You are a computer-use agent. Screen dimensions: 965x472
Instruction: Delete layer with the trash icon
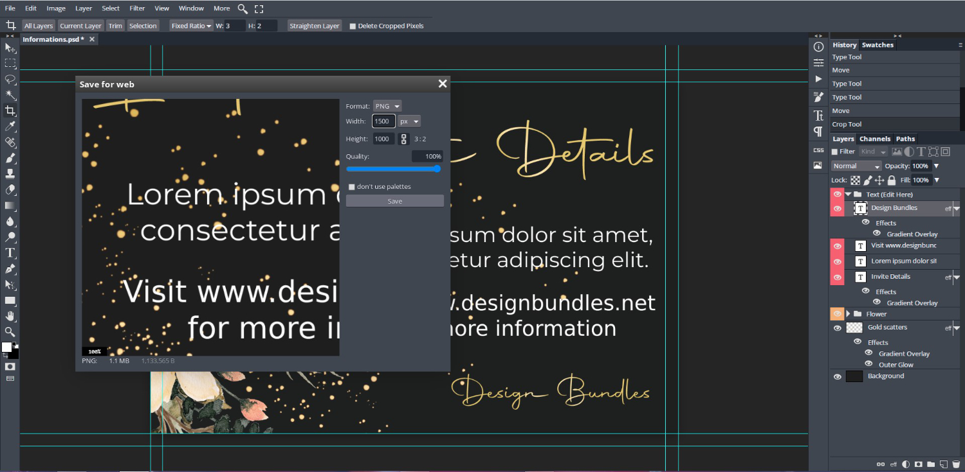pos(955,464)
